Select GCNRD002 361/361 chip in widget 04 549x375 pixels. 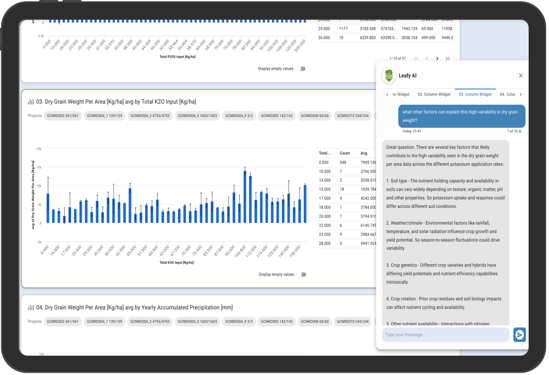coord(63,322)
